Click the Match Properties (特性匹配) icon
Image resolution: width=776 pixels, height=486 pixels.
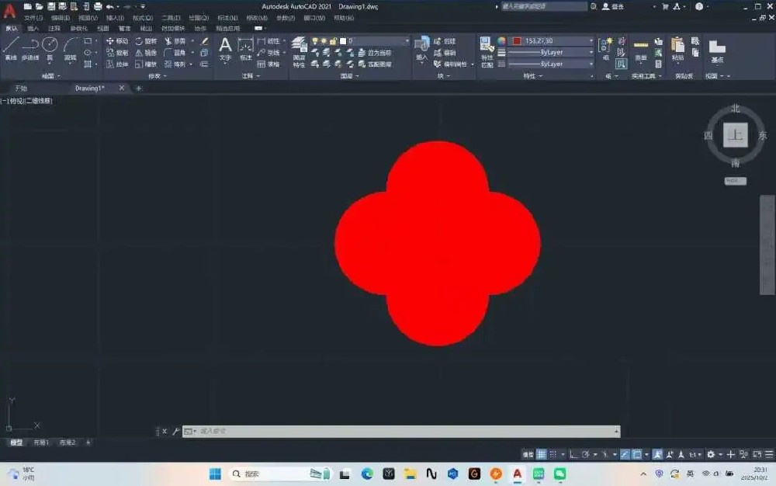click(x=487, y=48)
